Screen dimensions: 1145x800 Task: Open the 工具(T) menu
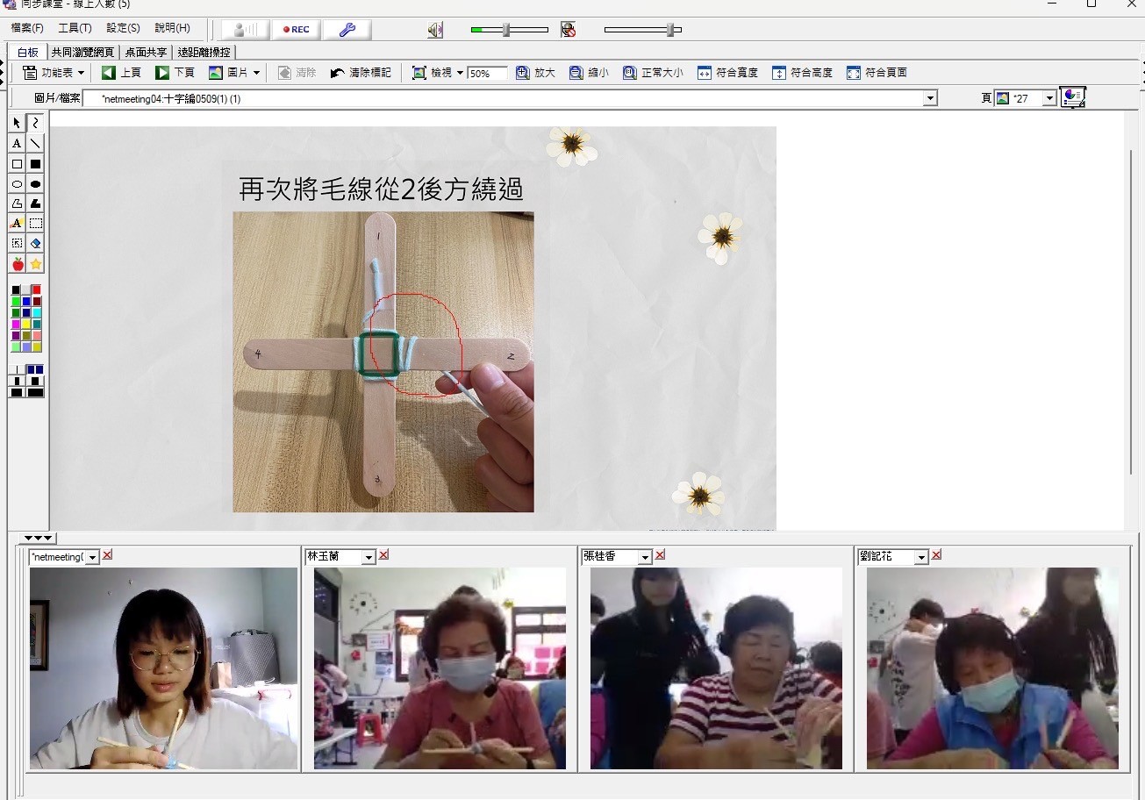pos(75,28)
